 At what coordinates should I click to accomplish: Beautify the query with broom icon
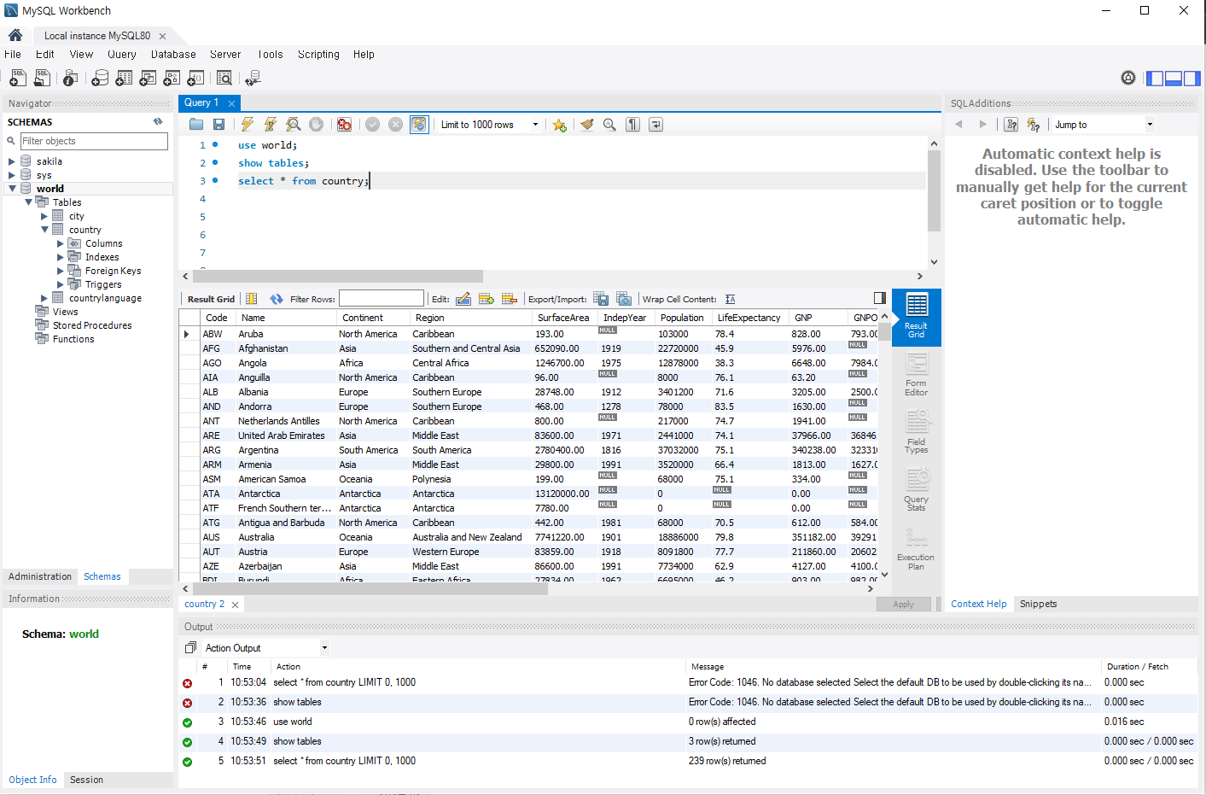[586, 125]
